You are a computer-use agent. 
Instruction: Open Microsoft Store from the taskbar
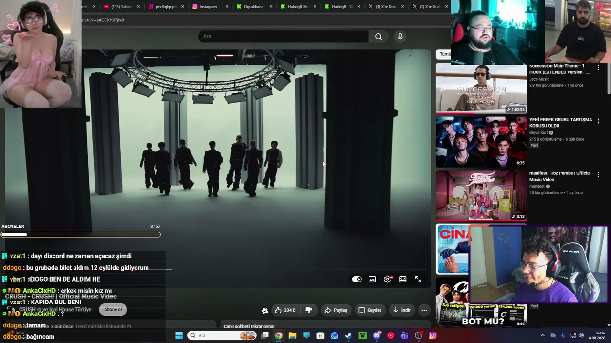pyautogui.click(x=321, y=336)
